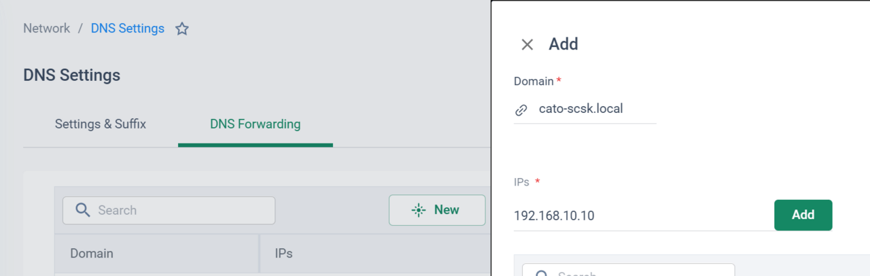The height and width of the screenshot is (276, 870).
Task: Click the search box below the IPs field
Action: tap(628, 270)
